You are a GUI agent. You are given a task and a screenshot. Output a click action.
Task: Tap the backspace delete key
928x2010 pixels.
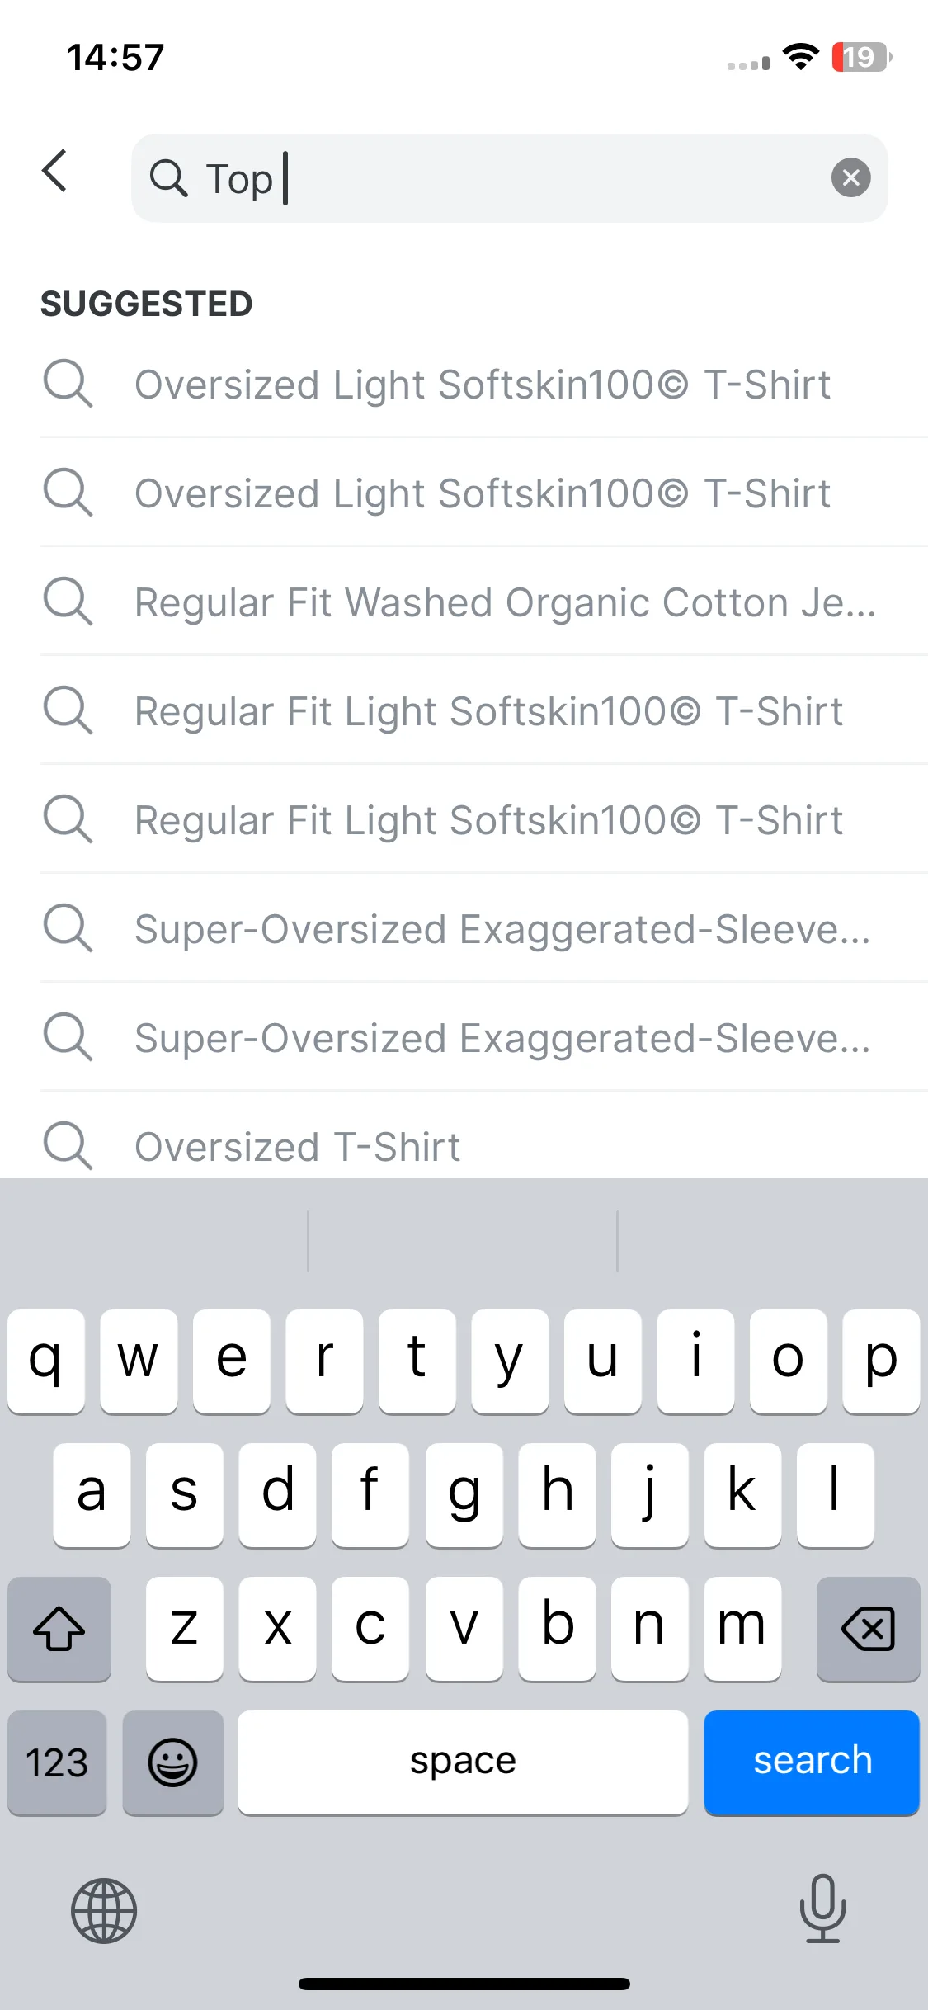868,1629
